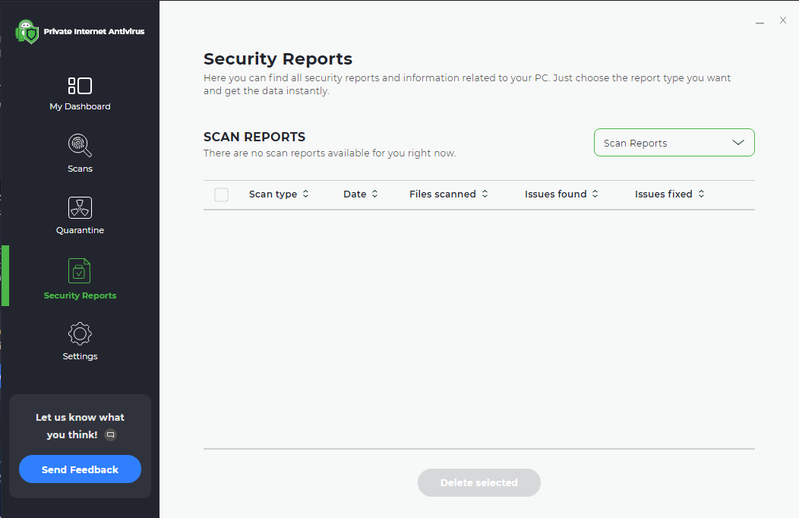This screenshot has height=518, width=799.
Task: Click the Delete selected button
Action: [x=478, y=482]
